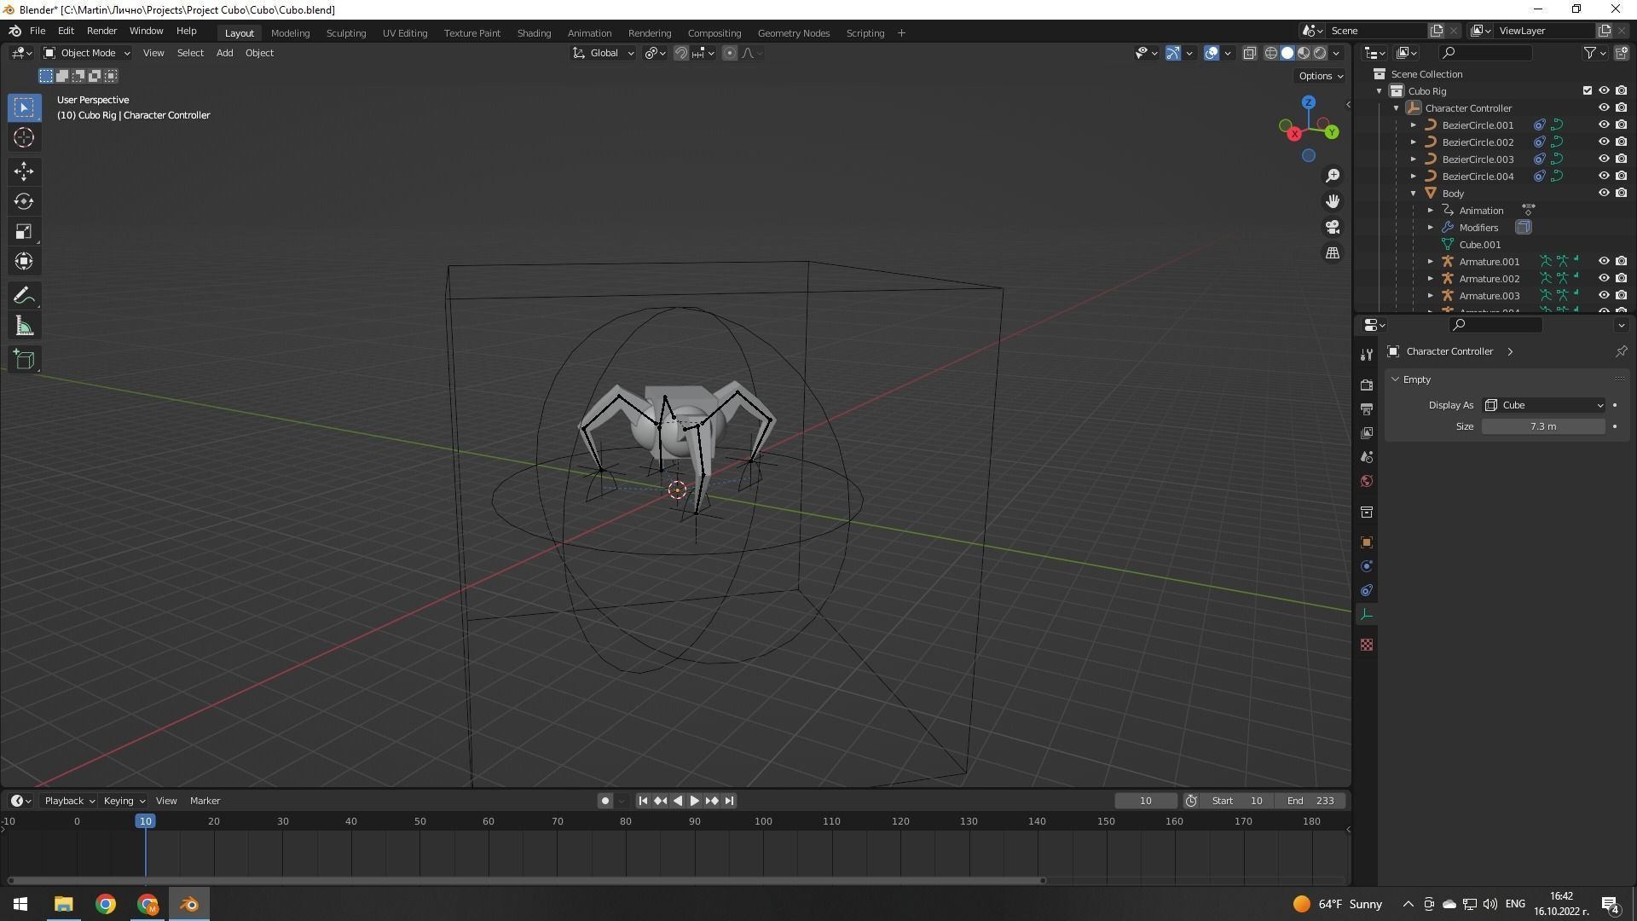Play the animation forward
Image resolution: width=1637 pixels, height=921 pixels.
click(x=694, y=801)
